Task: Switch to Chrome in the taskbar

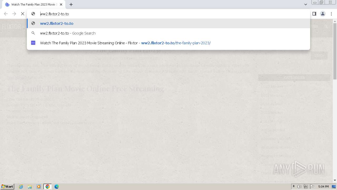Action: (x=48, y=187)
